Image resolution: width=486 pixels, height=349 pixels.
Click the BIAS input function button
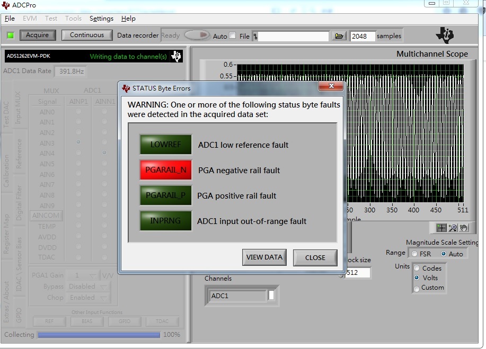[x=87, y=321]
